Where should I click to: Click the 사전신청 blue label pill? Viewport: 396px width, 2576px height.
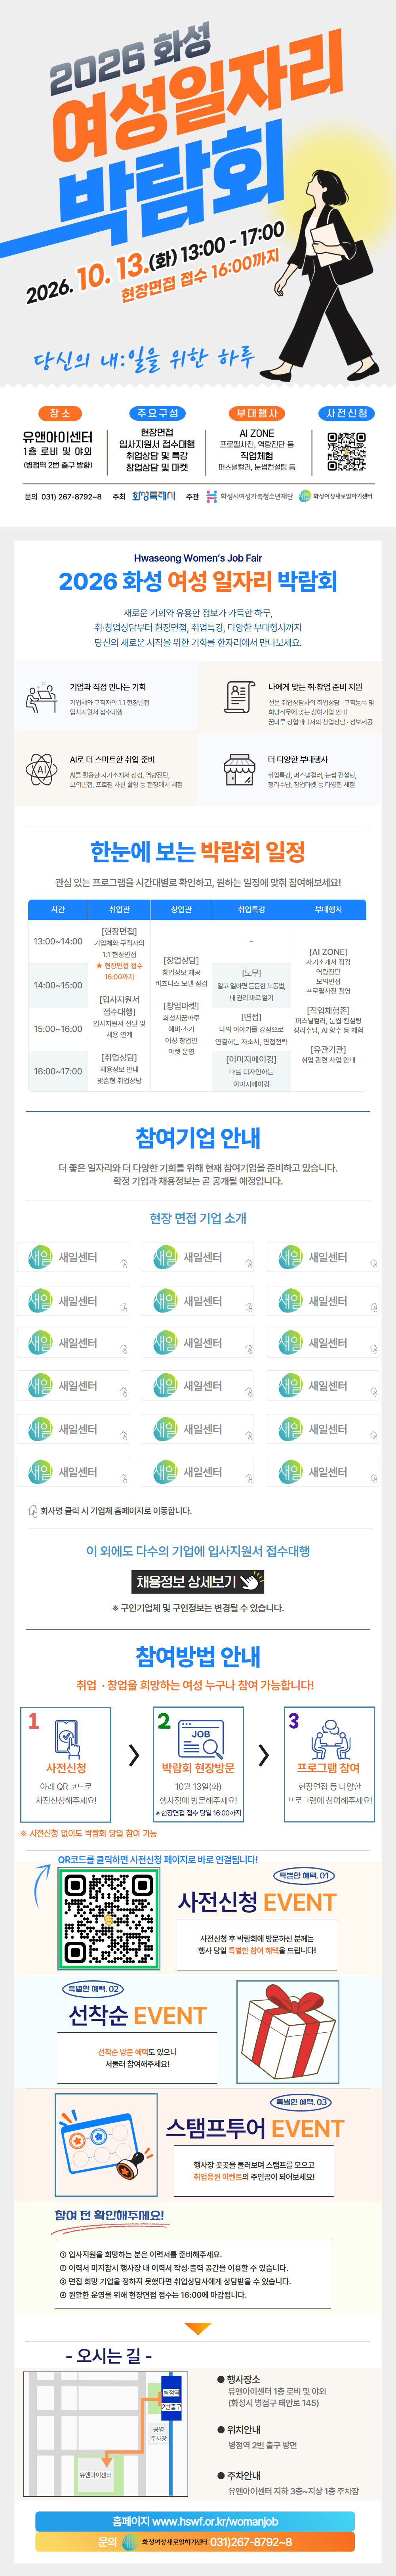tap(347, 413)
